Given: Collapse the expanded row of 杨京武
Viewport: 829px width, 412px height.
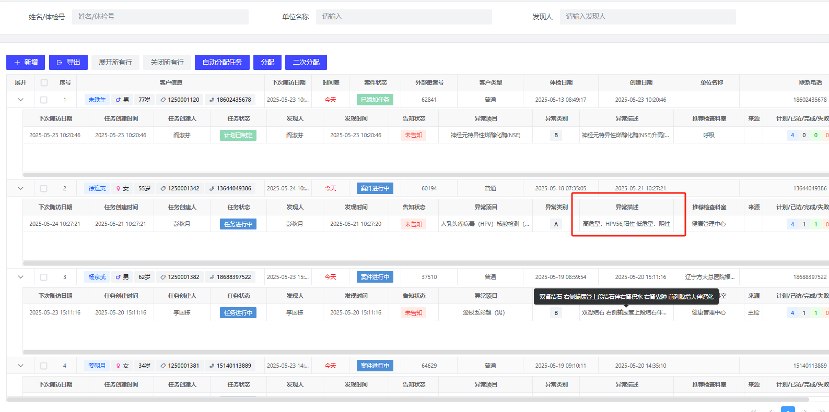Looking at the screenshot, I should tap(20, 277).
